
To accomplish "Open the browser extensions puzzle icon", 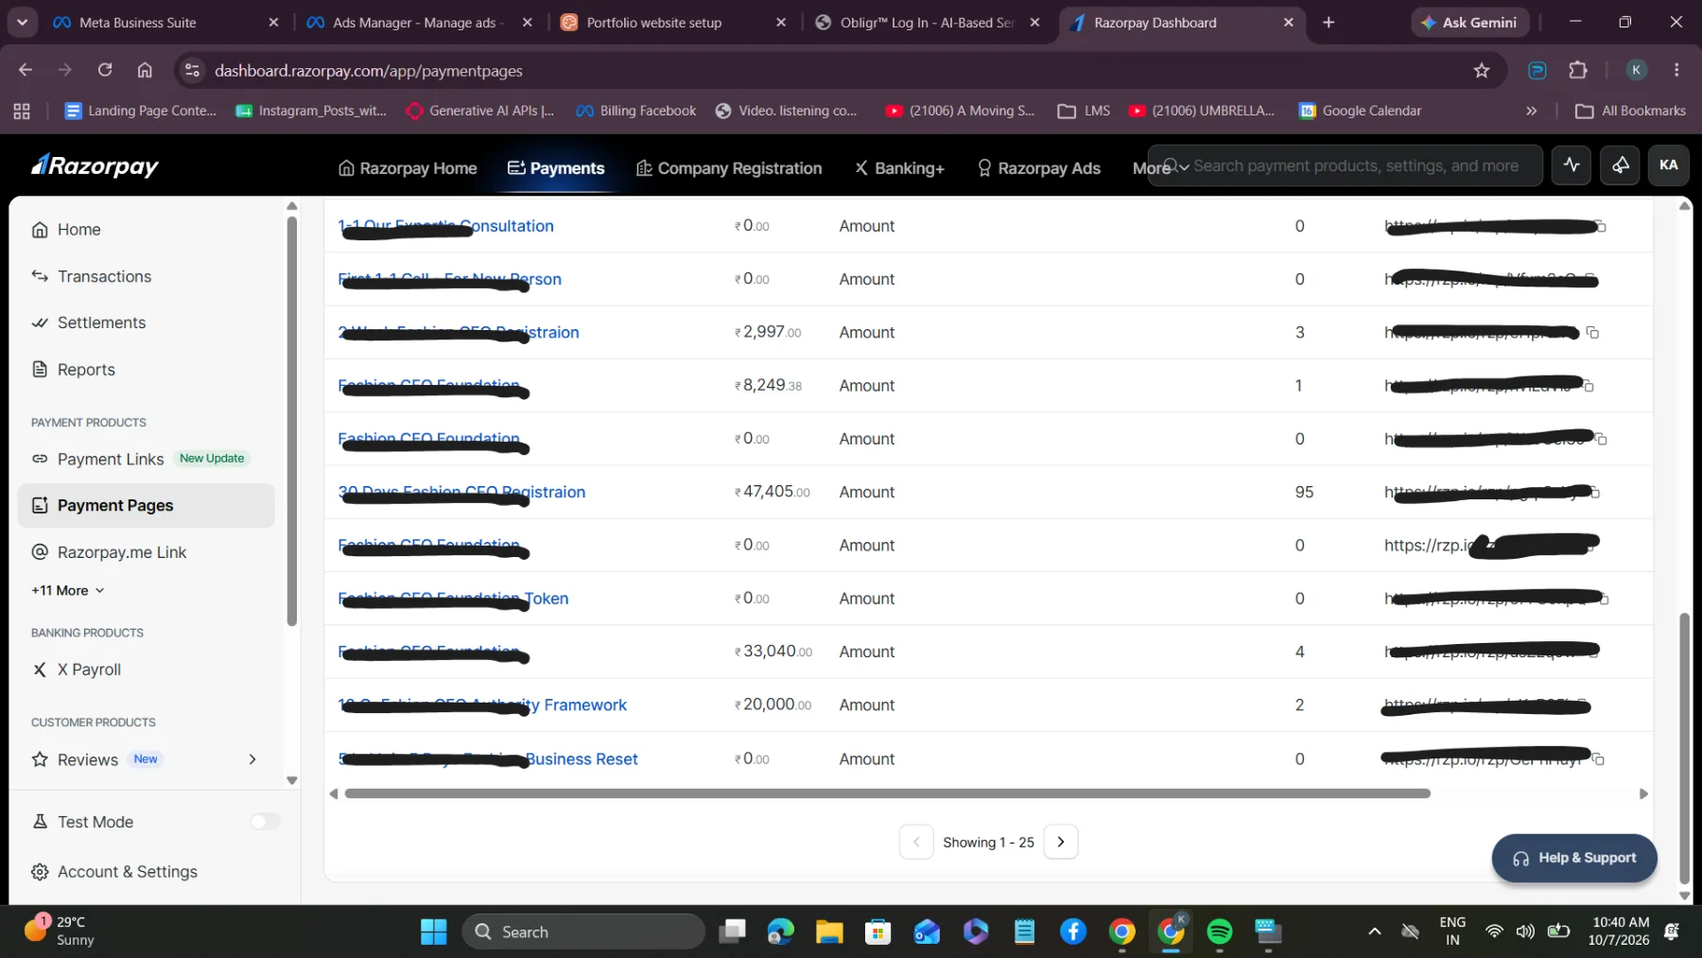I will coord(1578,71).
